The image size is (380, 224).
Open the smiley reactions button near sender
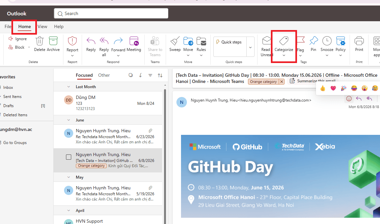tap(349, 98)
